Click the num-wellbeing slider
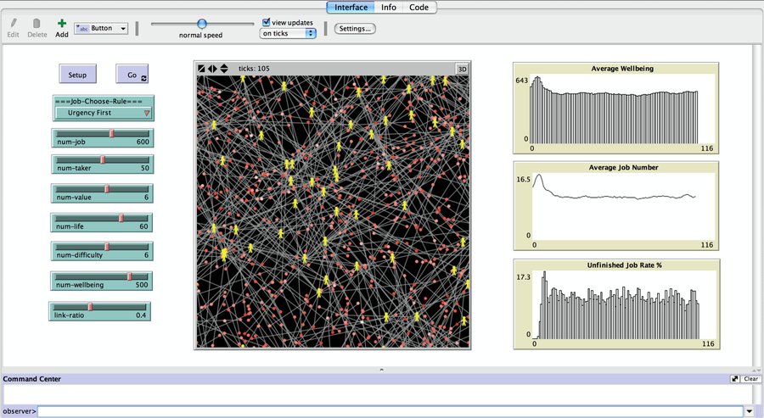 coord(101,281)
